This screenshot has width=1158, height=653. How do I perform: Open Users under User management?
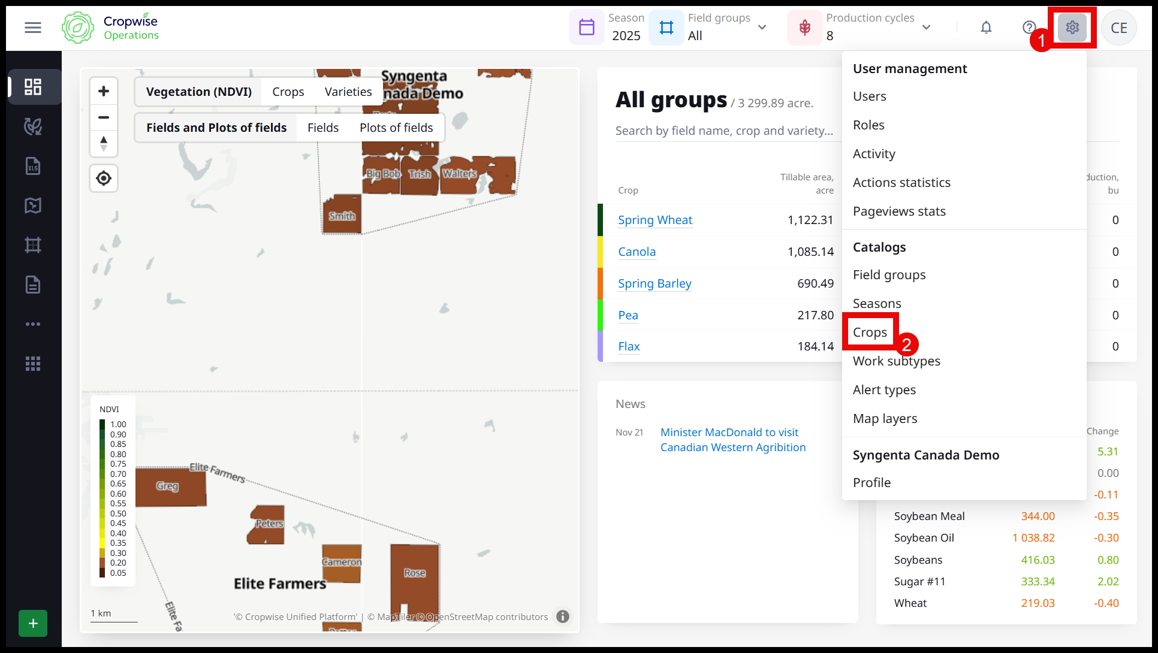[869, 96]
